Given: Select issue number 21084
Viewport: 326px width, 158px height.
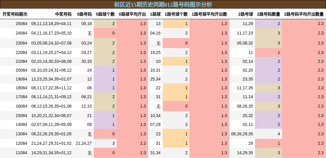Looking at the screenshot, I should [22, 61].
